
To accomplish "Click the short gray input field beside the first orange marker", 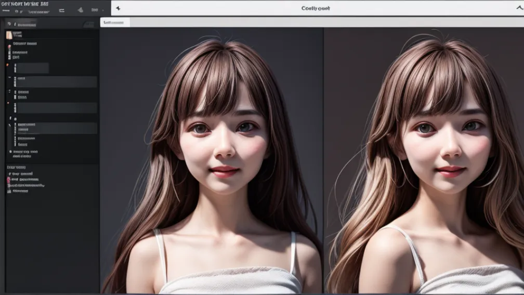I will 33,68.
